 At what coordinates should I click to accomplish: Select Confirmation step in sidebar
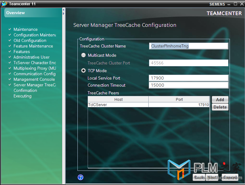25,90
